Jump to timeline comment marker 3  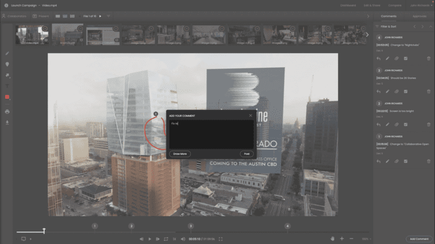(x=190, y=226)
